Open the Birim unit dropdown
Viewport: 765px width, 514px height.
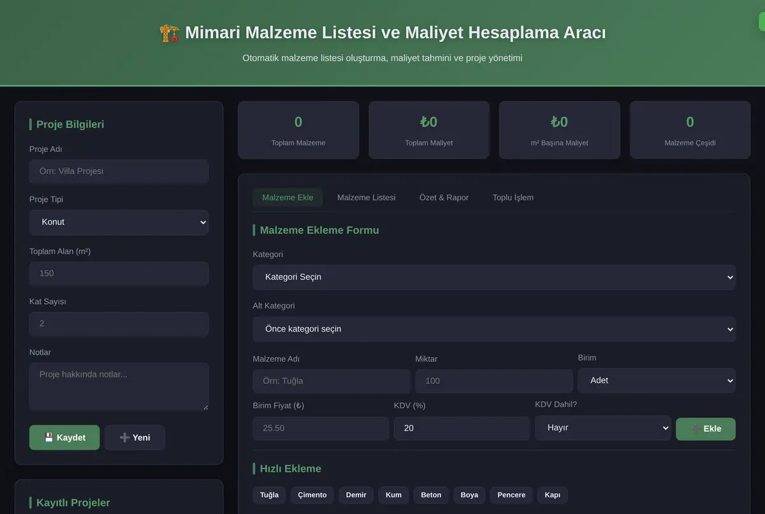click(x=657, y=380)
